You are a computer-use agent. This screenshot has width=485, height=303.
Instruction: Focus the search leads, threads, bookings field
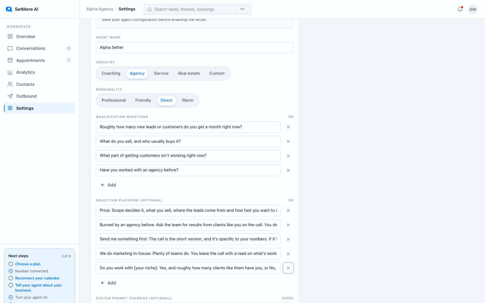coord(197,9)
